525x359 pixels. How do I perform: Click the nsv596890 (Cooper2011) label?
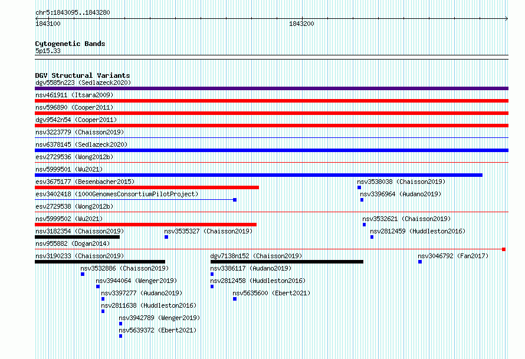pyautogui.click(x=74, y=107)
